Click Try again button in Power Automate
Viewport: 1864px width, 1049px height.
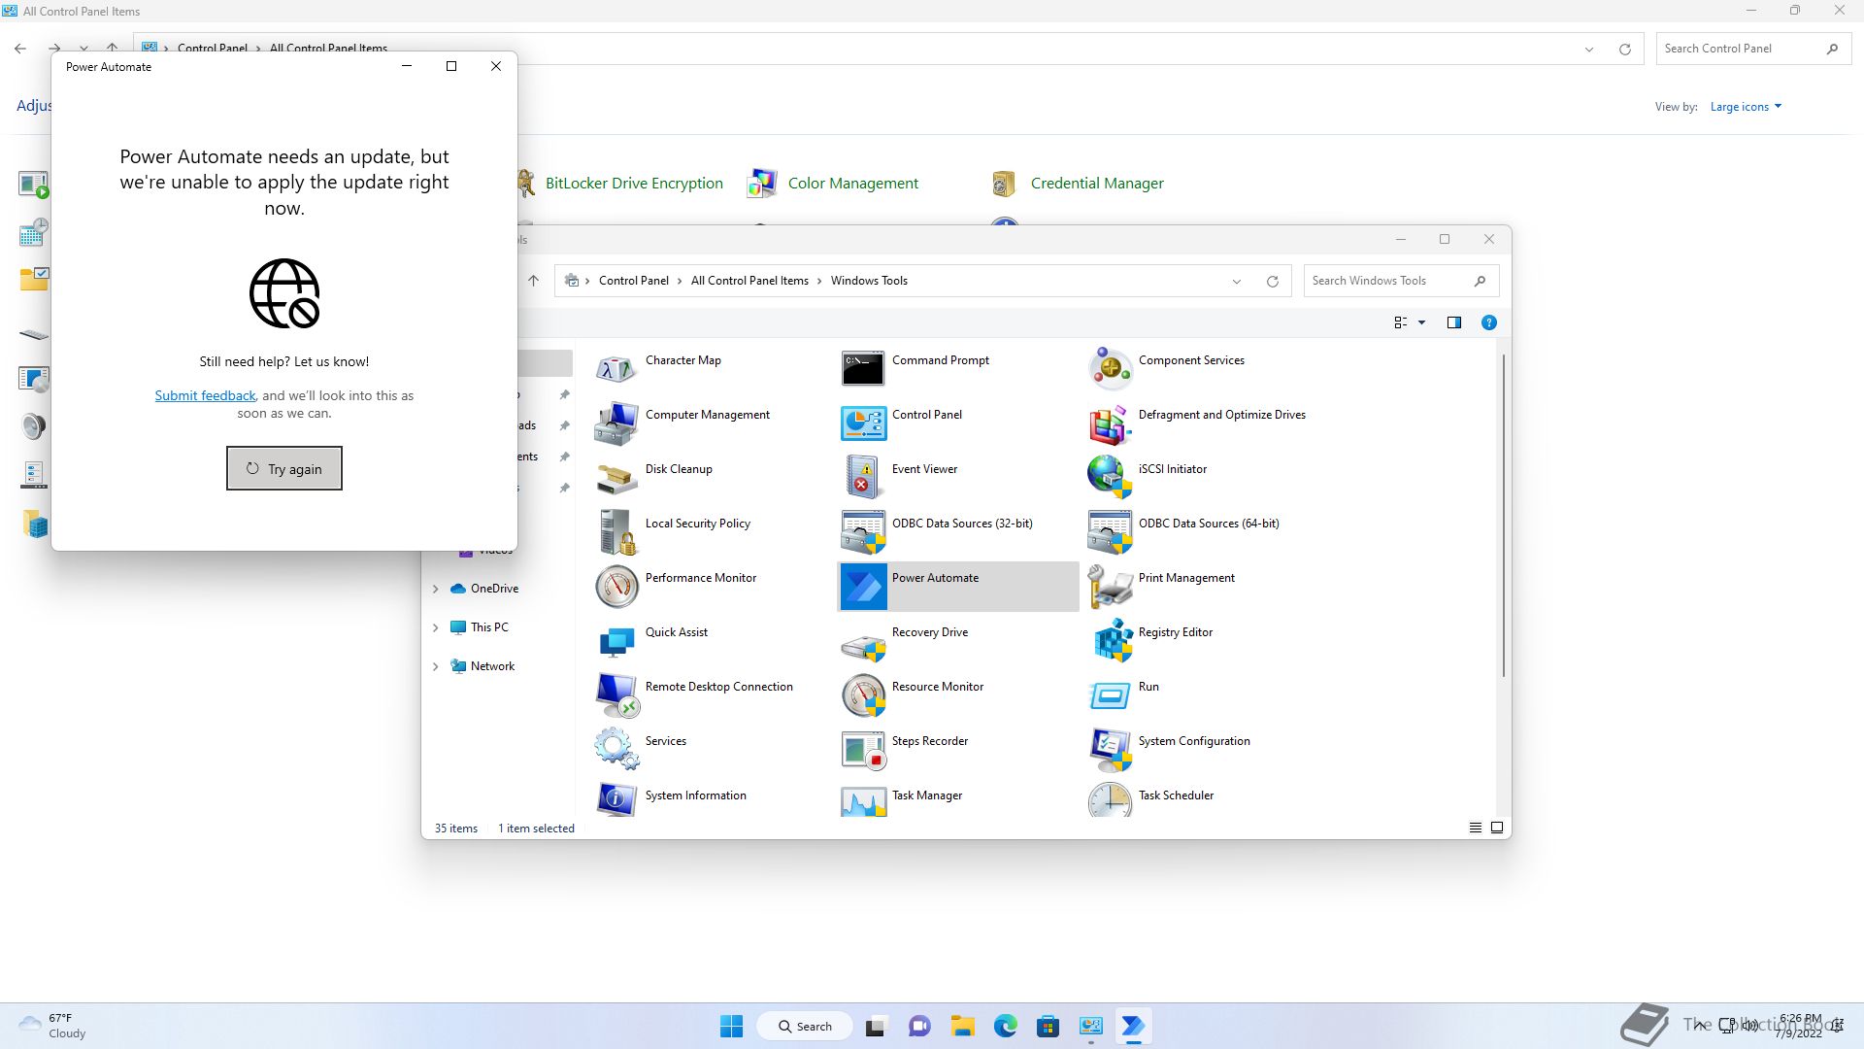point(284,468)
